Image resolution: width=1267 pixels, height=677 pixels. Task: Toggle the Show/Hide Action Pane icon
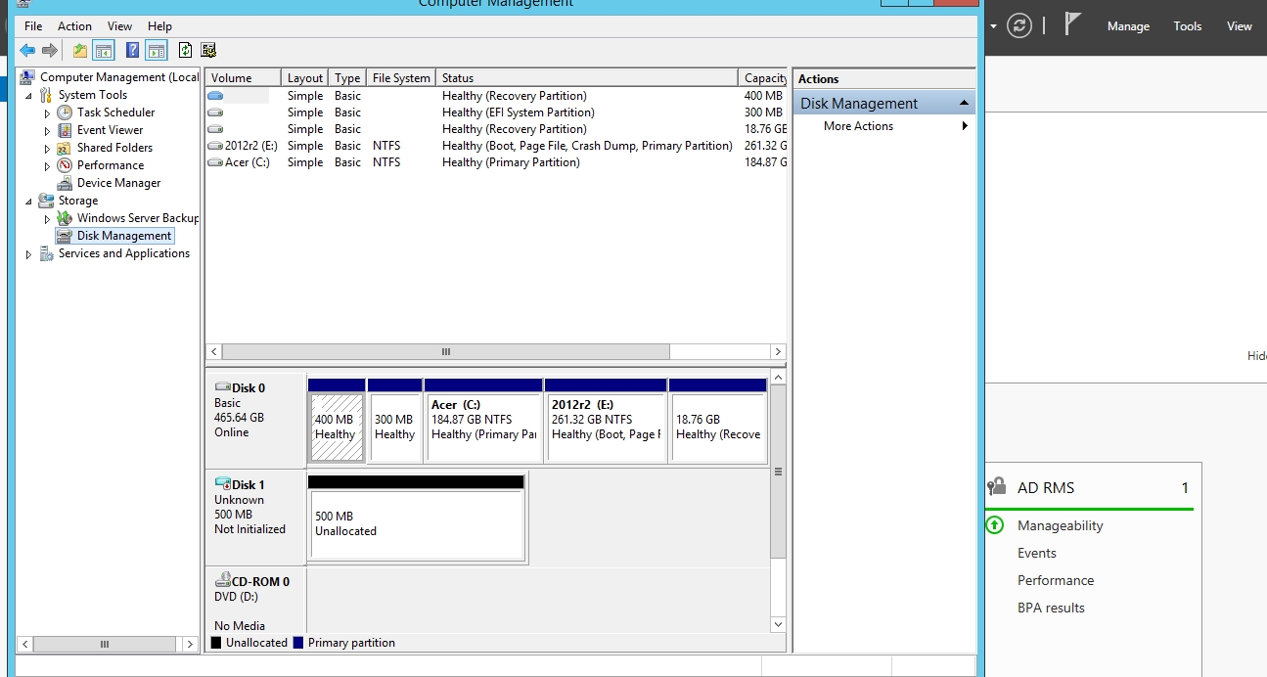tap(157, 51)
